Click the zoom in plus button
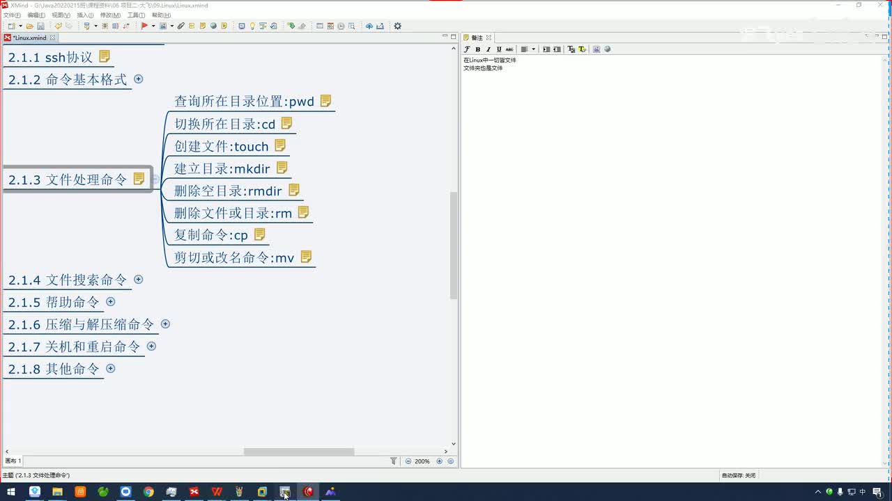Image resolution: width=892 pixels, height=501 pixels. tap(439, 461)
